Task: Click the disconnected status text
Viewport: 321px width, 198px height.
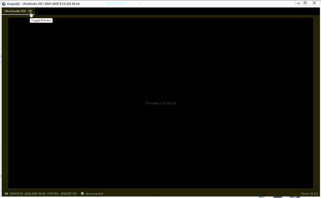Action: pyautogui.click(x=94, y=194)
